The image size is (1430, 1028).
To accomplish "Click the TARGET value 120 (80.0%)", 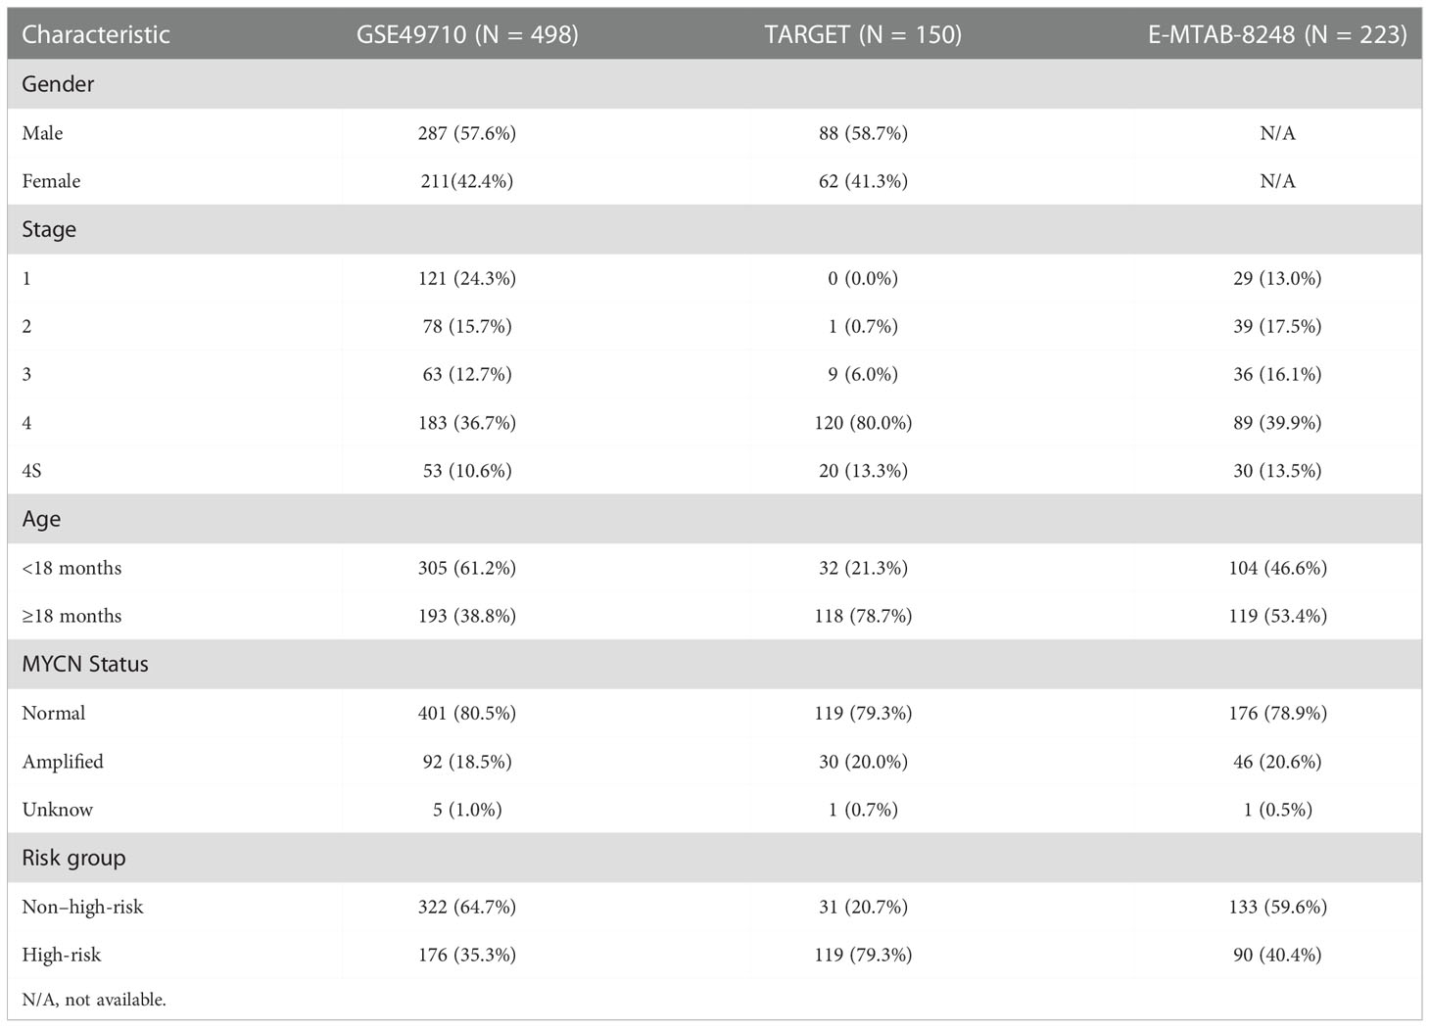I will click(863, 423).
